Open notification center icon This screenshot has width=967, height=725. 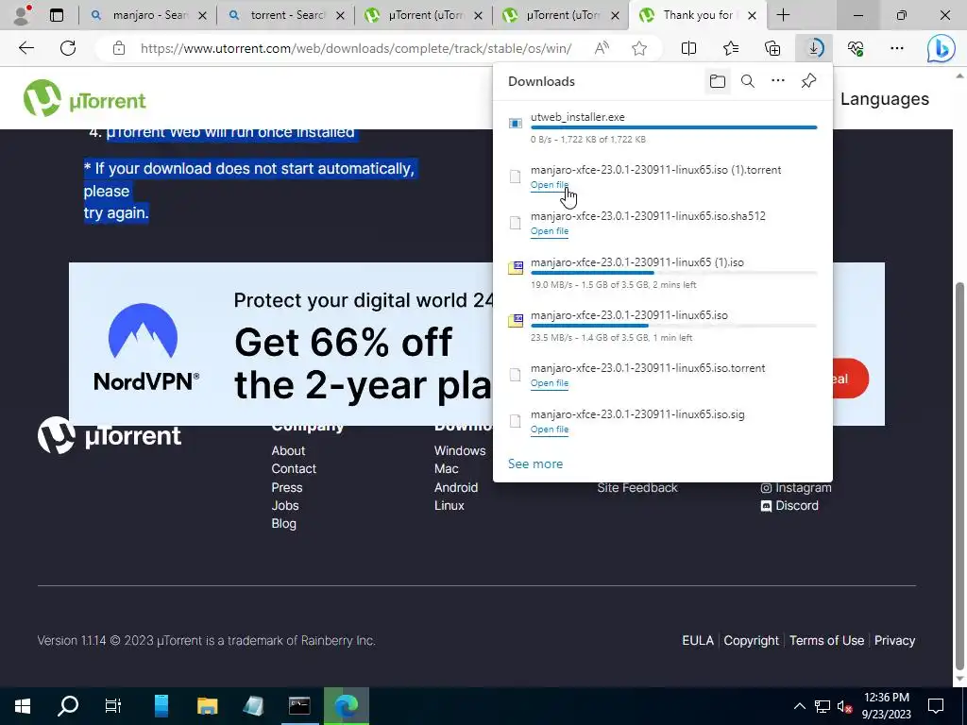click(x=936, y=706)
